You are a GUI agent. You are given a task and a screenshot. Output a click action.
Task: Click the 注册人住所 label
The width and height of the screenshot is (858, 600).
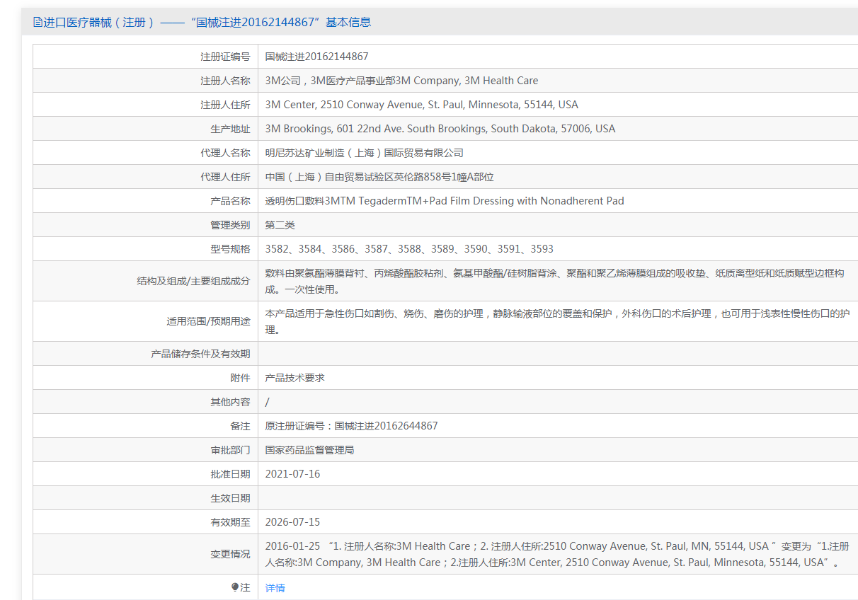point(225,105)
